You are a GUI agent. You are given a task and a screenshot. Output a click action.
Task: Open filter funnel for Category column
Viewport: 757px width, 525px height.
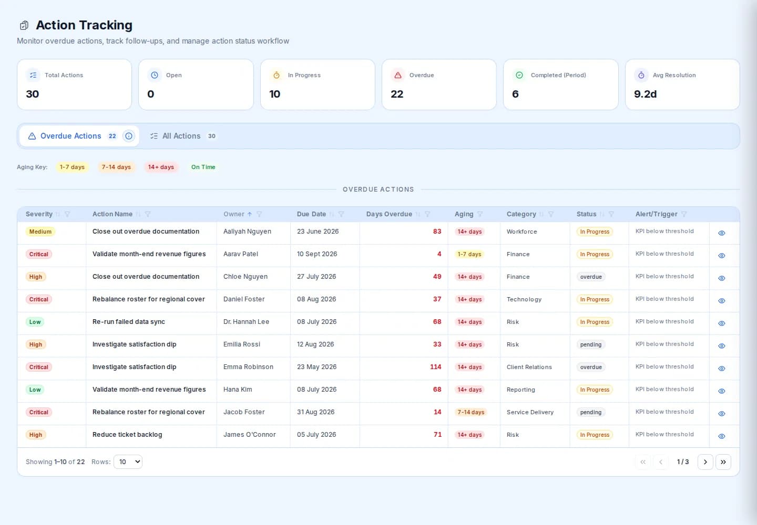(x=551, y=214)
